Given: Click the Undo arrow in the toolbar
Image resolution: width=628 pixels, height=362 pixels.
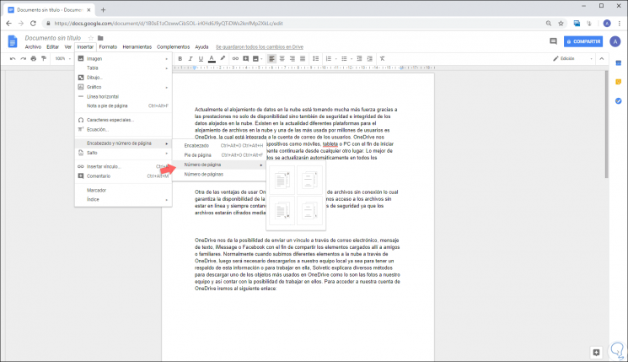Looking at the screenshot, I should point(13,58).
